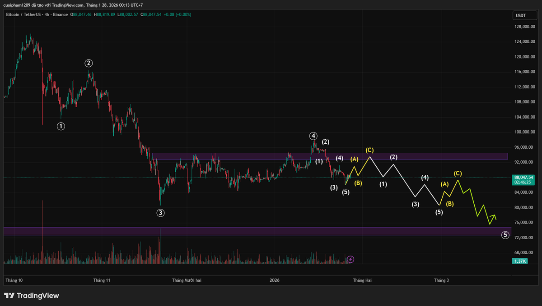Select the circled wave 5 label

[505, 235]
